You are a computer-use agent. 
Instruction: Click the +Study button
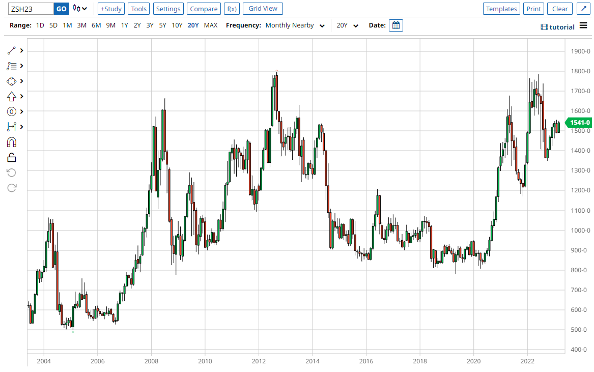tap(111, 9)
